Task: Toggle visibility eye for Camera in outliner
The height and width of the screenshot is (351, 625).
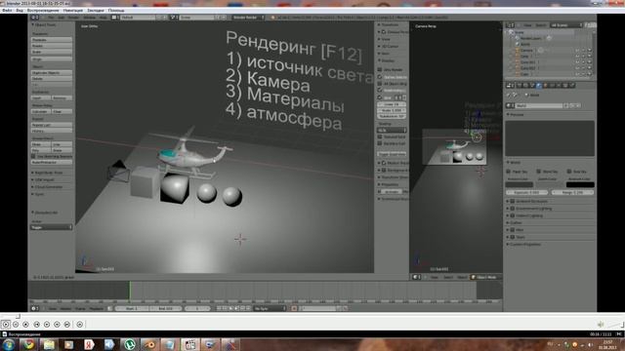Action: click(x=577, y=50)
